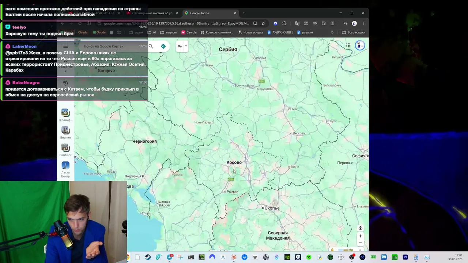Open the Google Maps hamburger menu
The width and height of the screenshot is (468, 263).
click(65, 46)
